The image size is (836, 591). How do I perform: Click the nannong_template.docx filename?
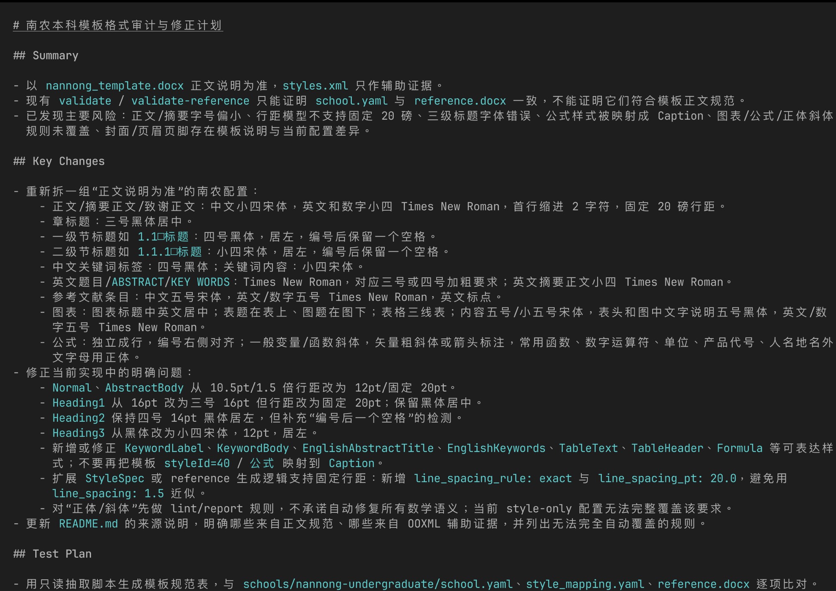pos(115,86)
